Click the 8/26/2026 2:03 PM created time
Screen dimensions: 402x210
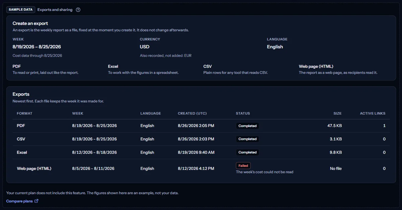tap(196, 139)
